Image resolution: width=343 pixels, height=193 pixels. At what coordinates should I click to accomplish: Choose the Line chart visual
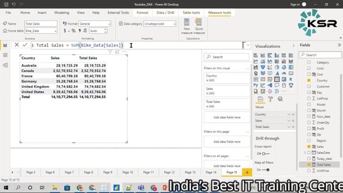256,61
